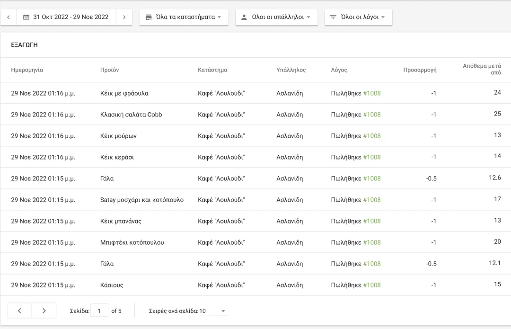Open receipt #1008 for Κέικ με φράουλα

click(371, 93)
